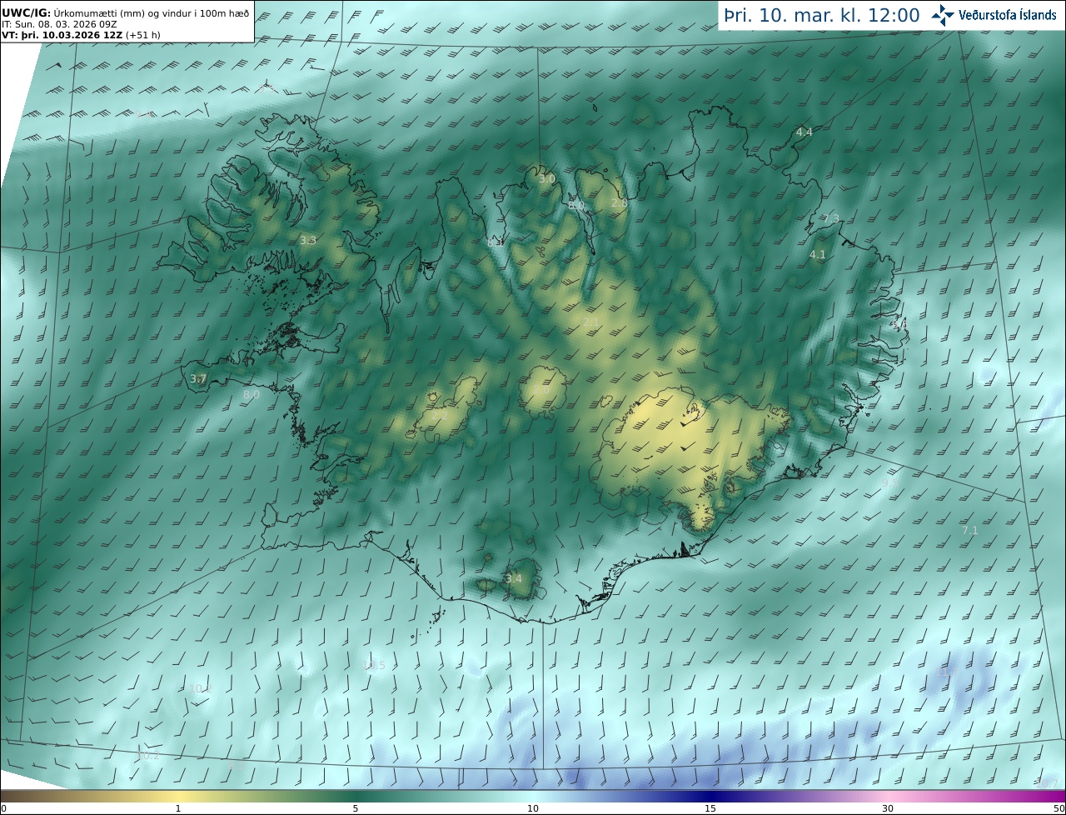Click the Veðurstofa Íslands logo emblem
1066x815 pixels.
tap(943, 15)
